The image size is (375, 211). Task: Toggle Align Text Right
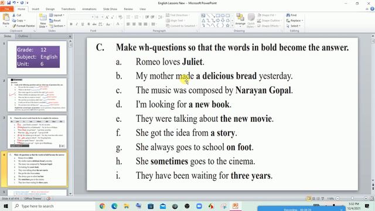(140, 24)
